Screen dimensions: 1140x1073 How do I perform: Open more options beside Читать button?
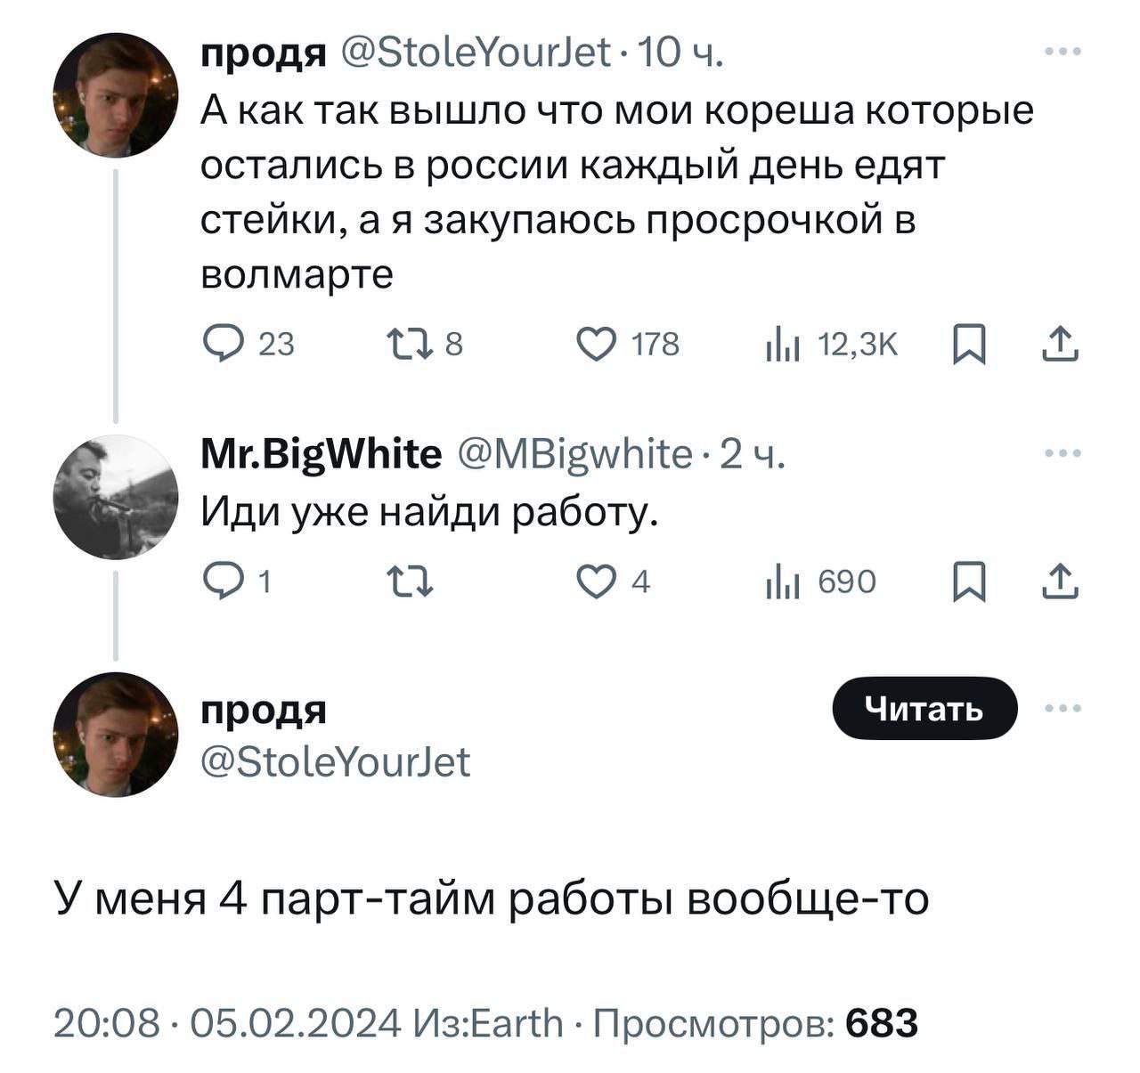(x=1063, y=709)
